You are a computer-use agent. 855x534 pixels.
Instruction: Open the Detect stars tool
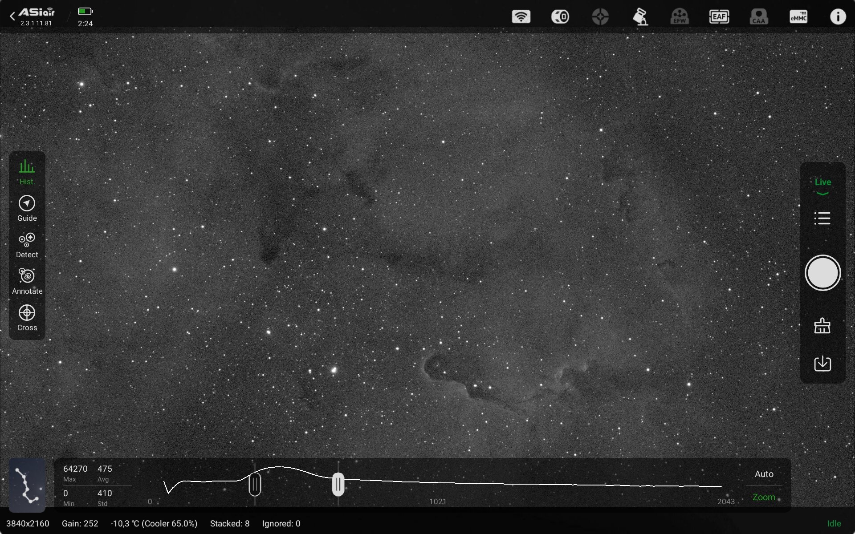click(27, 245)
